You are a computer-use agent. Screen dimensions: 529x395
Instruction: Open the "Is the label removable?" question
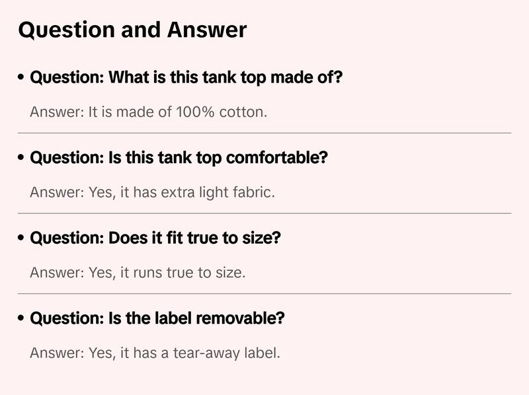point(157,318)
